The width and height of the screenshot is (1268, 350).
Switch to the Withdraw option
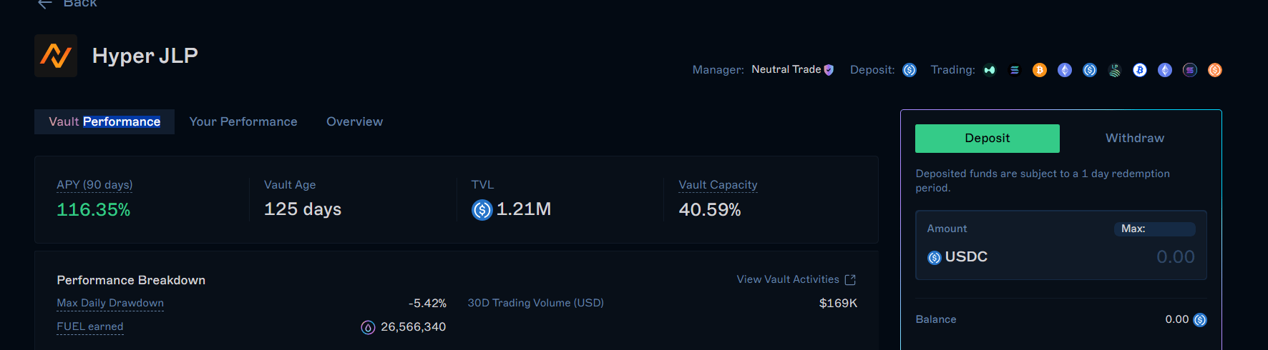pos(1135,139)
